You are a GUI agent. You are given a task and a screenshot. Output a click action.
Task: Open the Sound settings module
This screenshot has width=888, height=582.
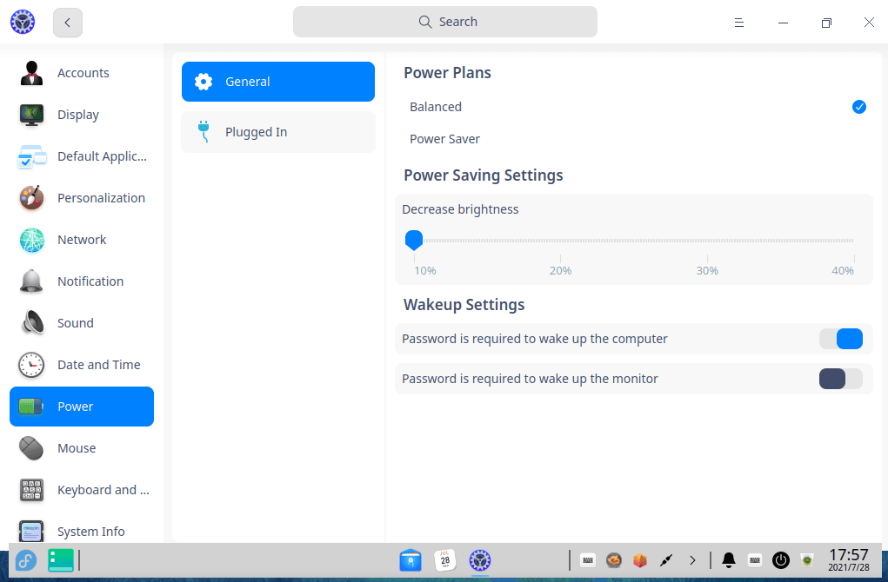[82, 323]
